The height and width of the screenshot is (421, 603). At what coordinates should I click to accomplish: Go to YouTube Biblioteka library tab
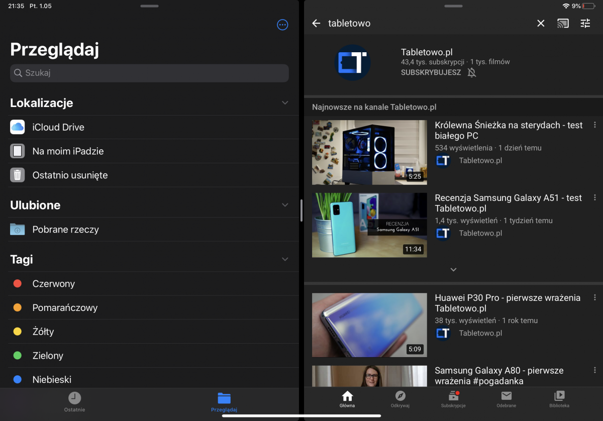[x=559, y=399]
